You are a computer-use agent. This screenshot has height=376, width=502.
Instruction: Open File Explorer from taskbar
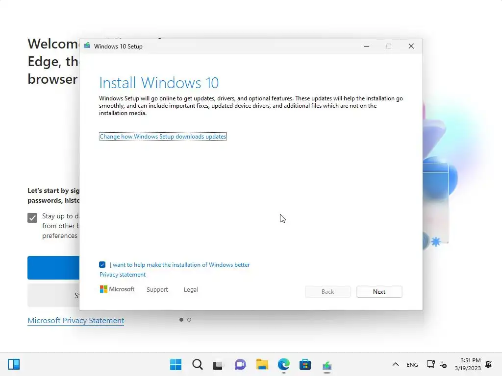pyautogui.click(x=262, y=364)
